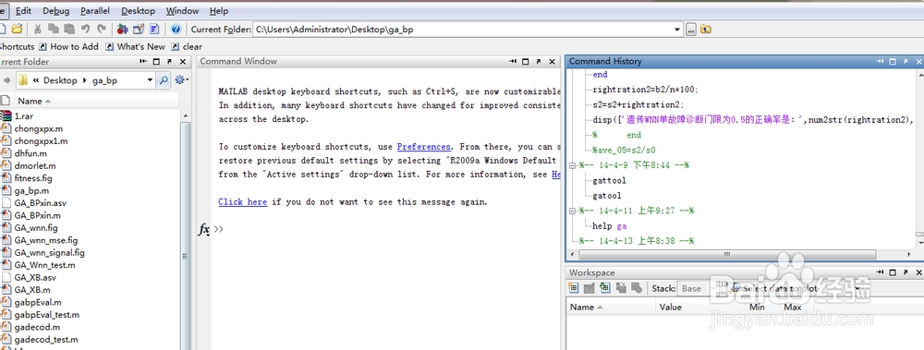
Task: Click the 'Click here' link
Action: click(242, 201)
